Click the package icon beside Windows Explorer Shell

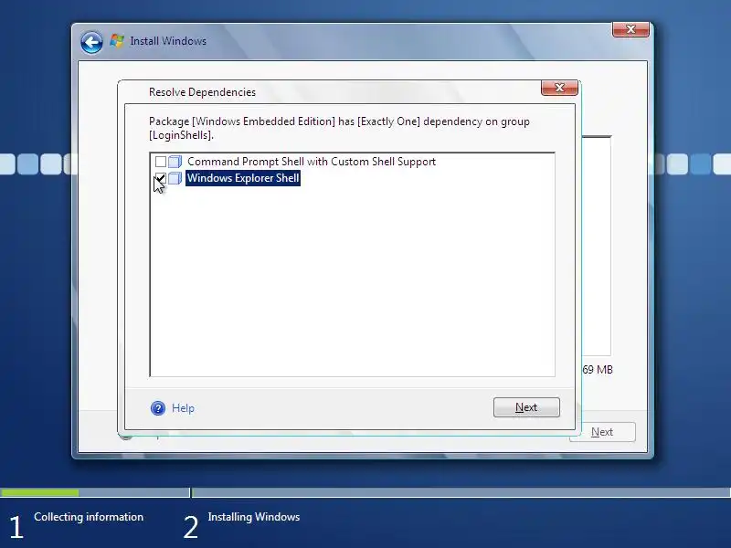[x=175, y=178]
